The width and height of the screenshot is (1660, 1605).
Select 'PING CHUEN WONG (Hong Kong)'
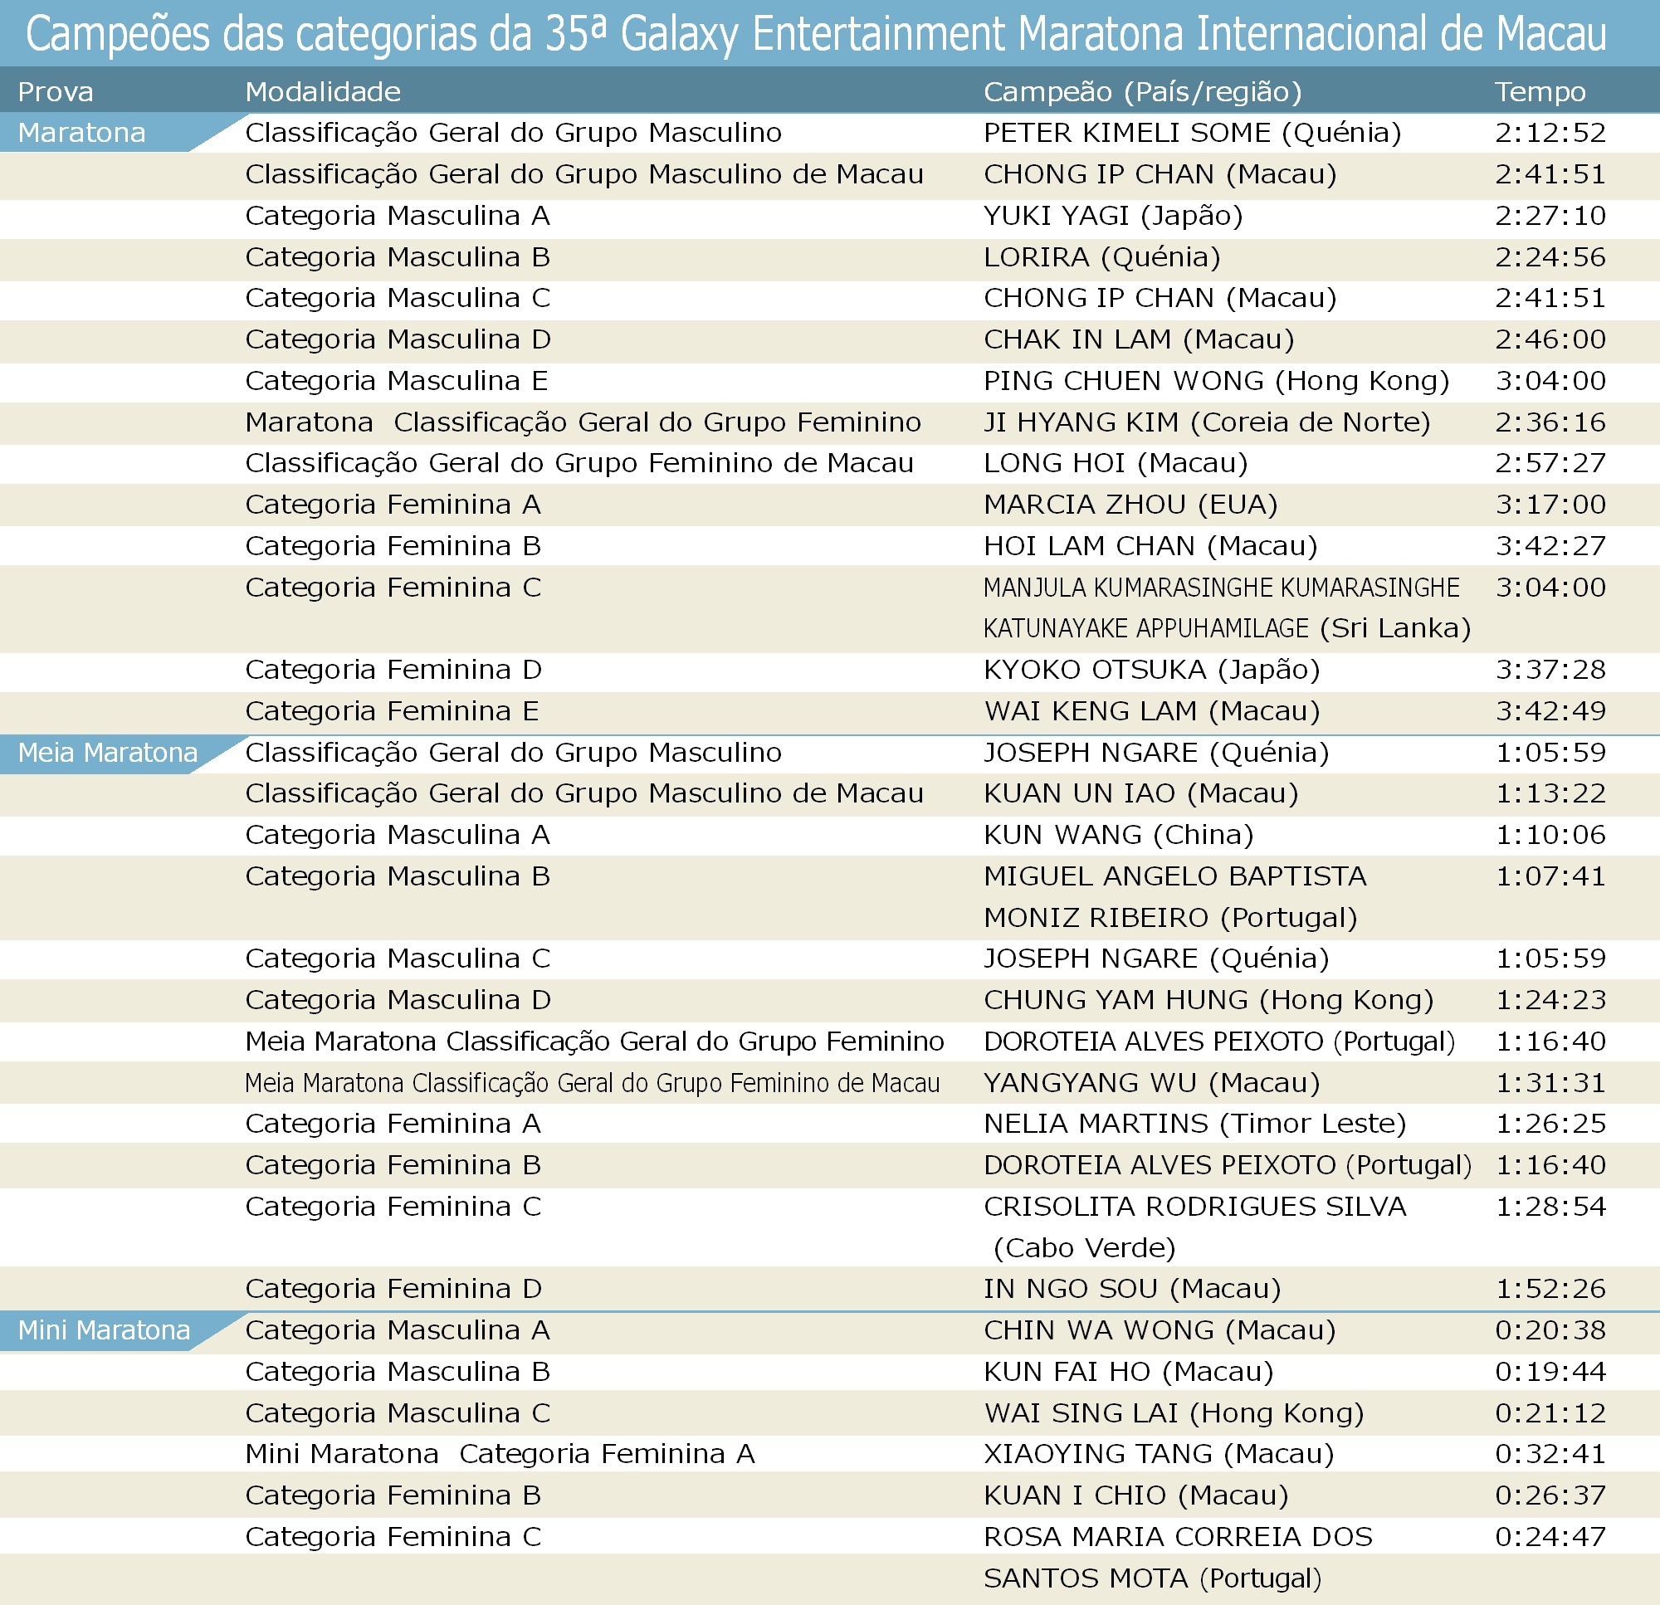tap(1216, 381)
